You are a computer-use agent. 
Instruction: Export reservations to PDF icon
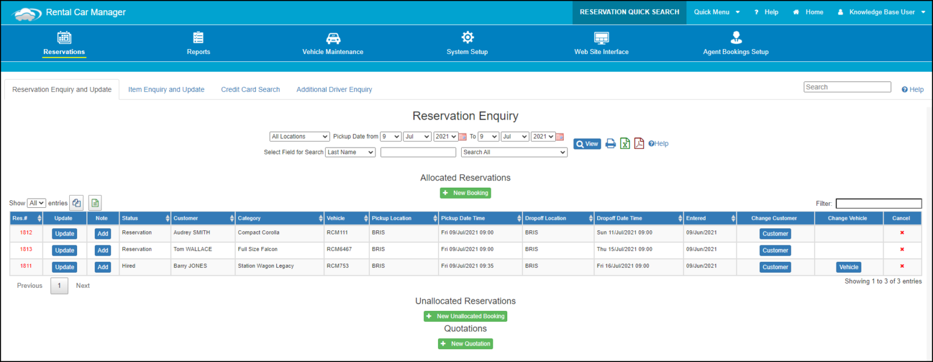(x=639, y=143)
